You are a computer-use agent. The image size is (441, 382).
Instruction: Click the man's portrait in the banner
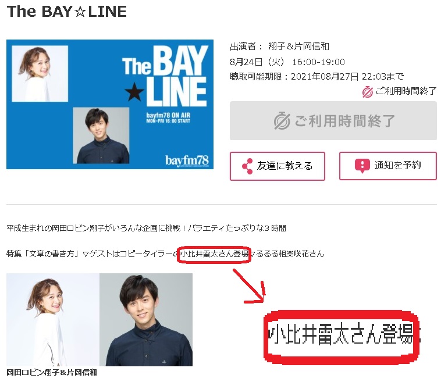101,135
